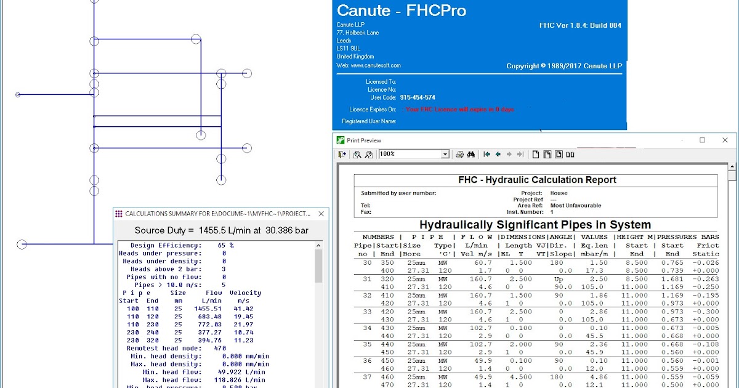
Task: Click the exit preview door icon
Action: coord(342,155)
